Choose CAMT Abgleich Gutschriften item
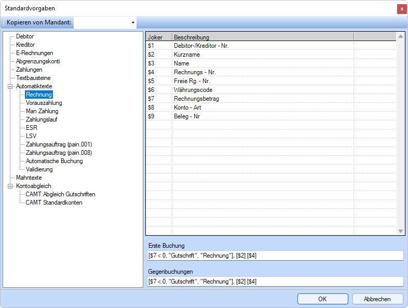Viewport: 408px width, 308px height. [x=60, y=194]
